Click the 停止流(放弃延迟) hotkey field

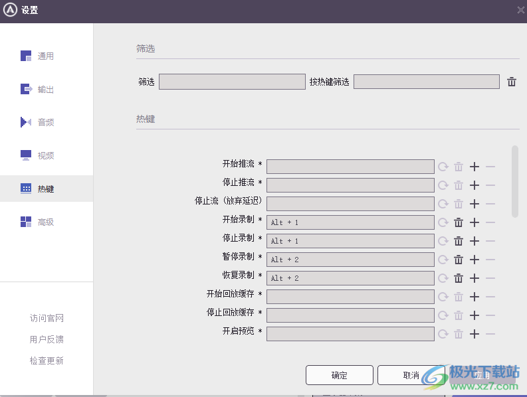point(350,204)
